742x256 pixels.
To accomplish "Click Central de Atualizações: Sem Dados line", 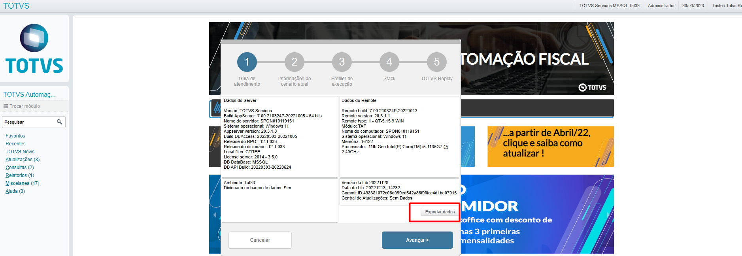I will coord(377,198).
